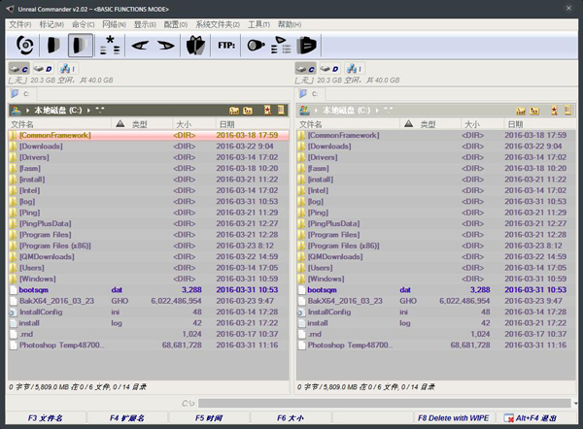This screenshot has width=583, height=429.
Task: Select drive D in the left panel
Action: click(43, 69)
